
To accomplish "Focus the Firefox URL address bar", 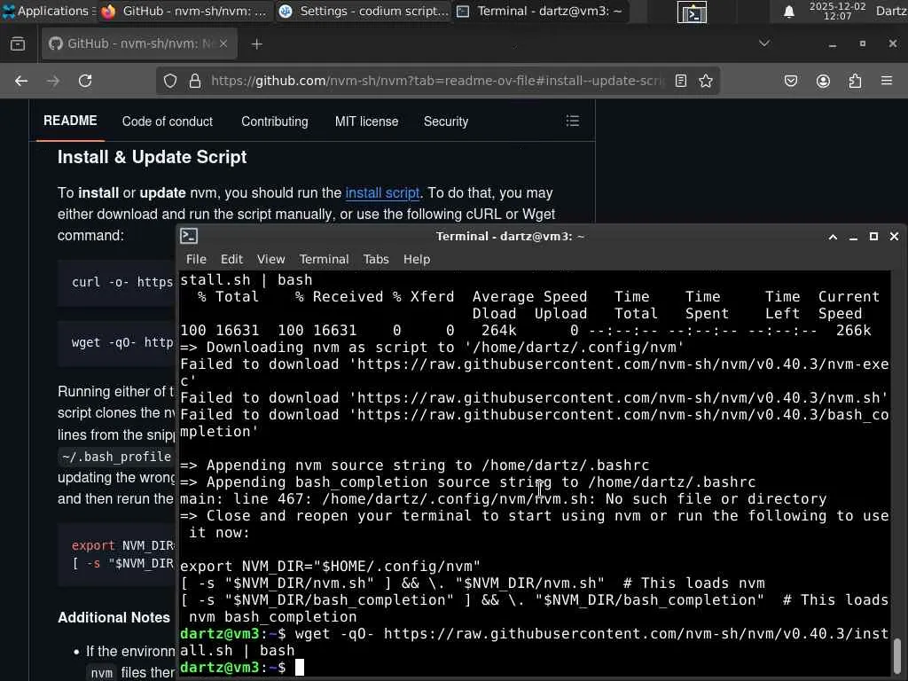I will point(438,81).
